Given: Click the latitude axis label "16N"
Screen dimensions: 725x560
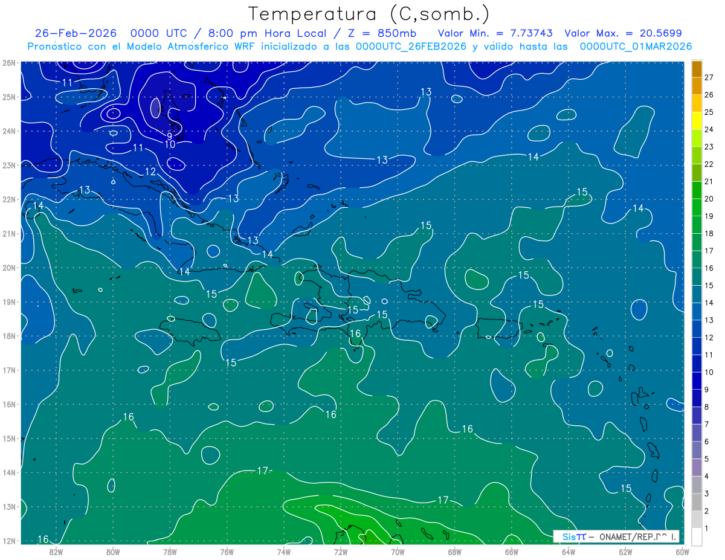Looking at the screenshot, I should 8,405.
